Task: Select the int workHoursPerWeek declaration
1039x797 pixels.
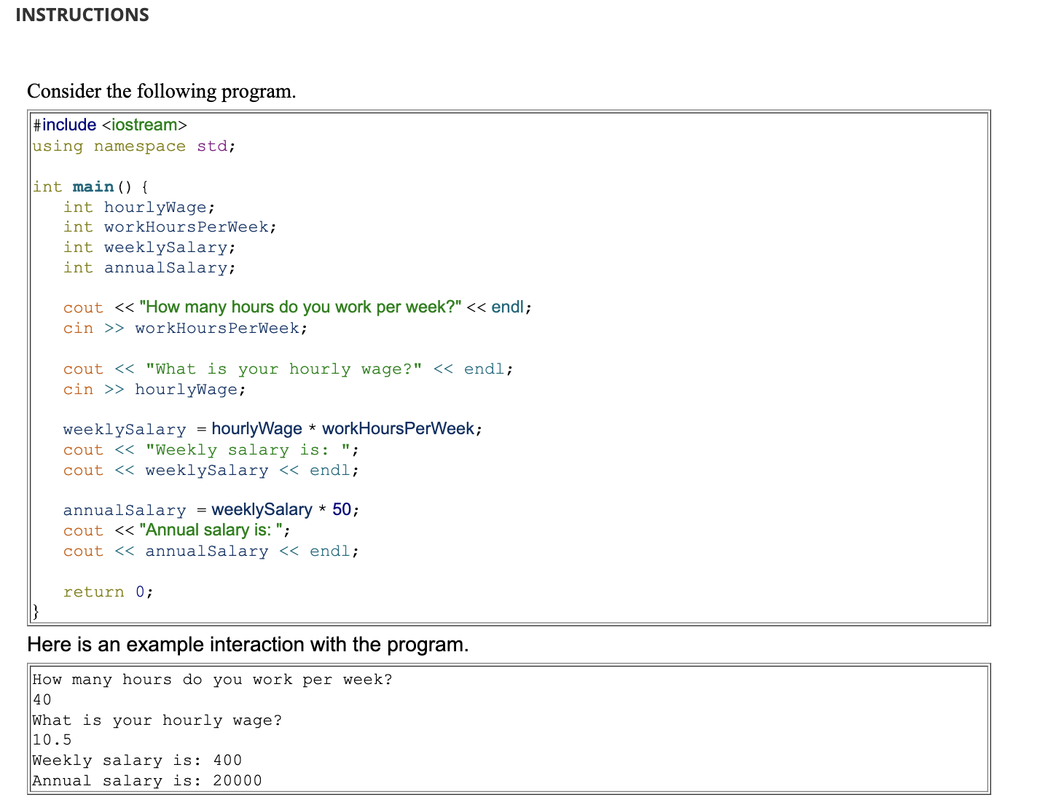Action: tap(169, 227)
